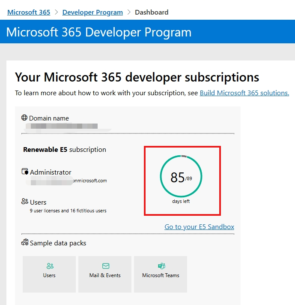
Task: Click the Users people icon in subscription details
Action: [x=25, y=201]
